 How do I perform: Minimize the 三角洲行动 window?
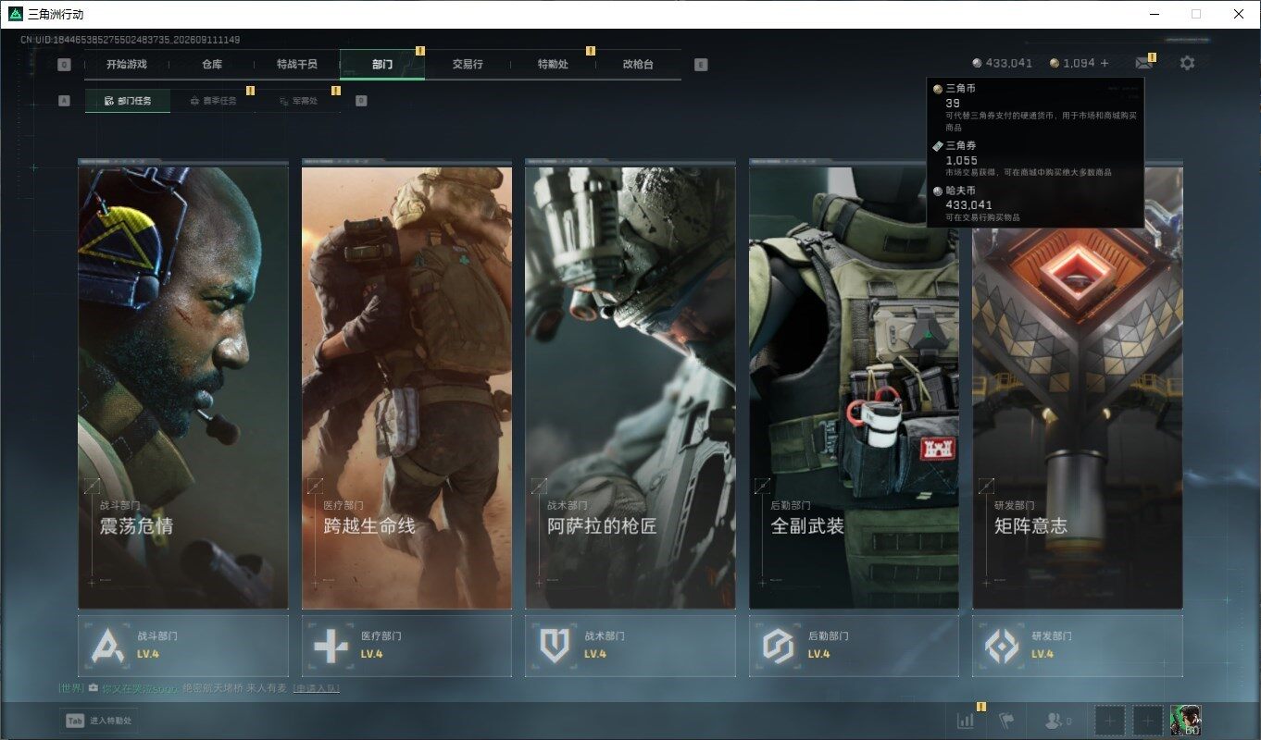click(1154, 14)
